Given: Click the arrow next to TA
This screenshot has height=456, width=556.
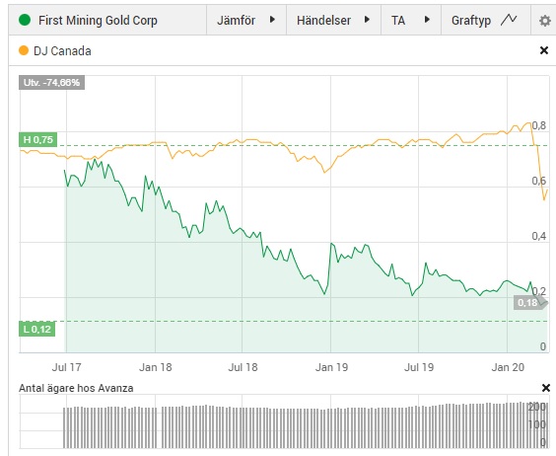Looking at the screenshot, I should 427,20.
